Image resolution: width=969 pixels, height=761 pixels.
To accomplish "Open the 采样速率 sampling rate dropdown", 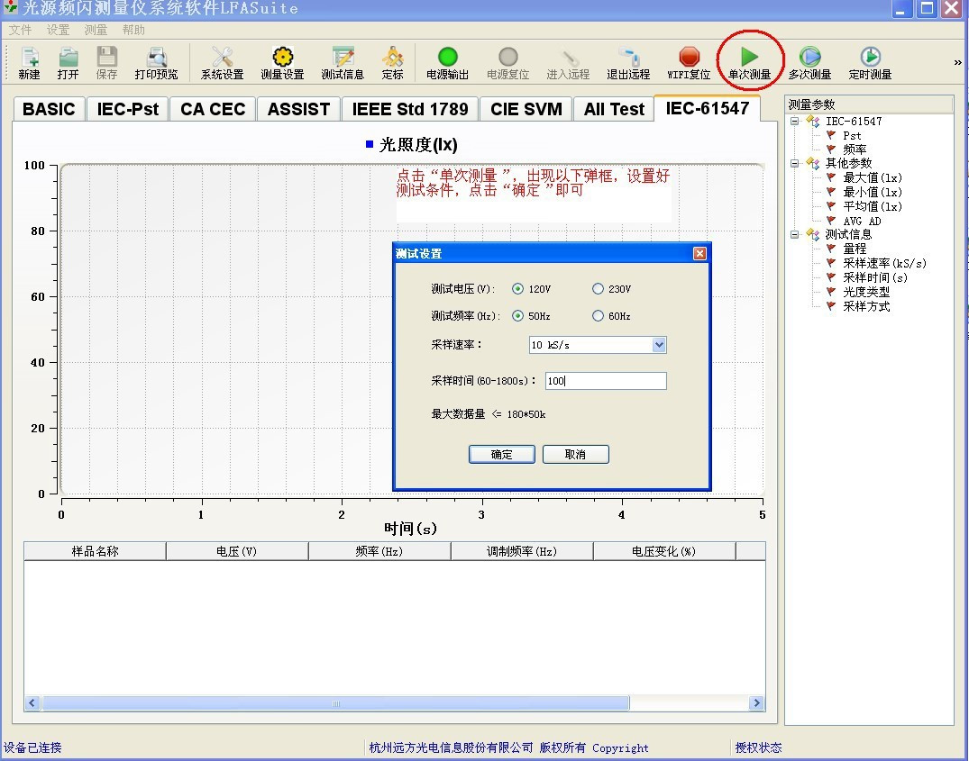I will point(659,345).
